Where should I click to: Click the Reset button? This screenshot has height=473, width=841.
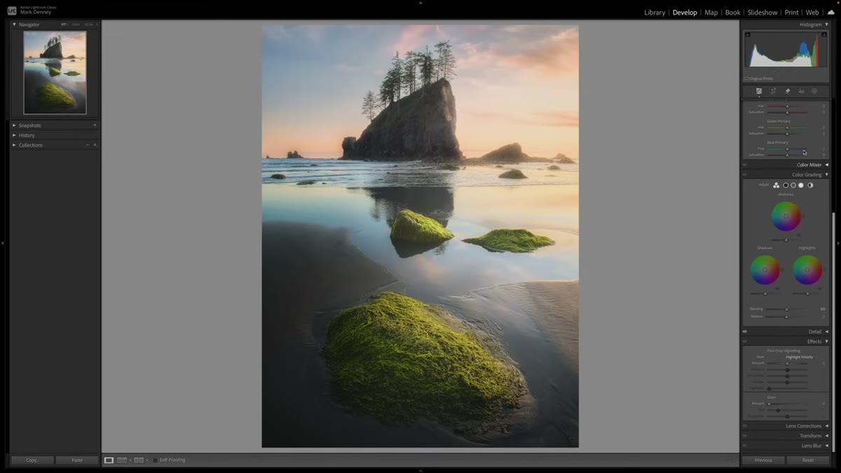click(x=808, y=460)
